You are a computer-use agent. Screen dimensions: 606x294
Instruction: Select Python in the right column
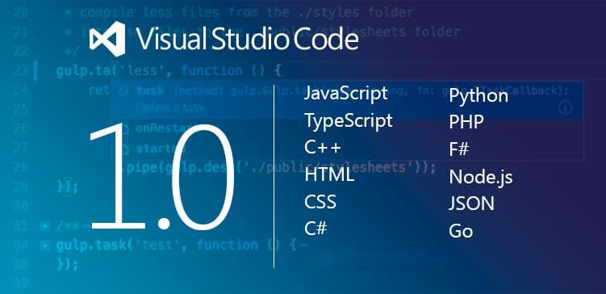pyautogui.click(x=479, y=96)
